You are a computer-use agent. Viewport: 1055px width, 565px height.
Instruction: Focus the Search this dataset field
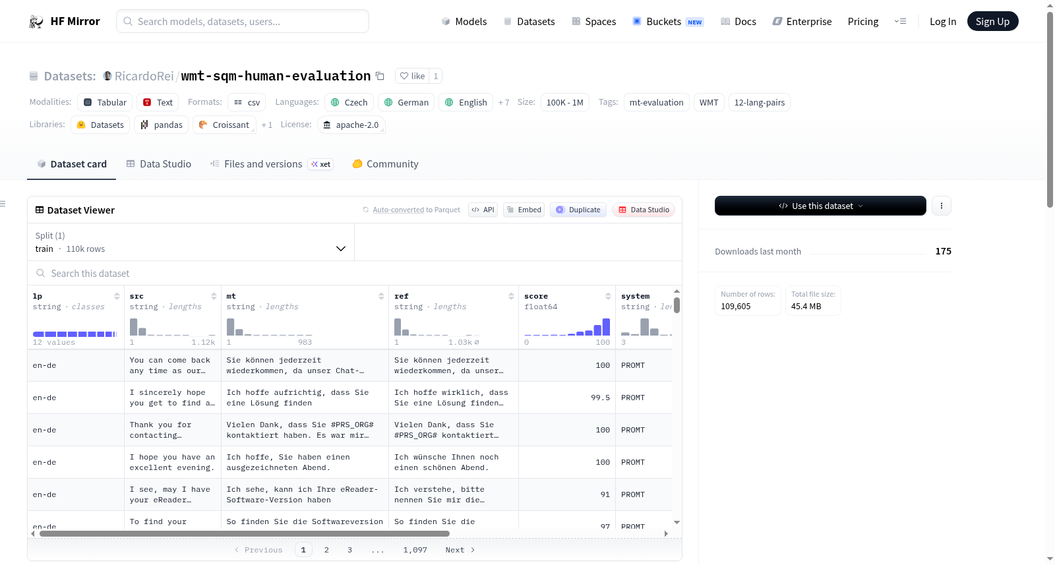click(355, 274)
